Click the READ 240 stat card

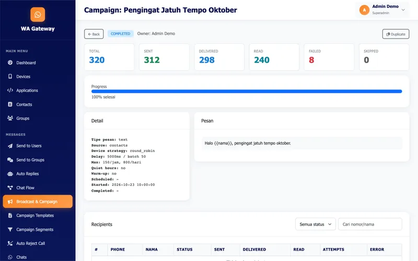274,57
